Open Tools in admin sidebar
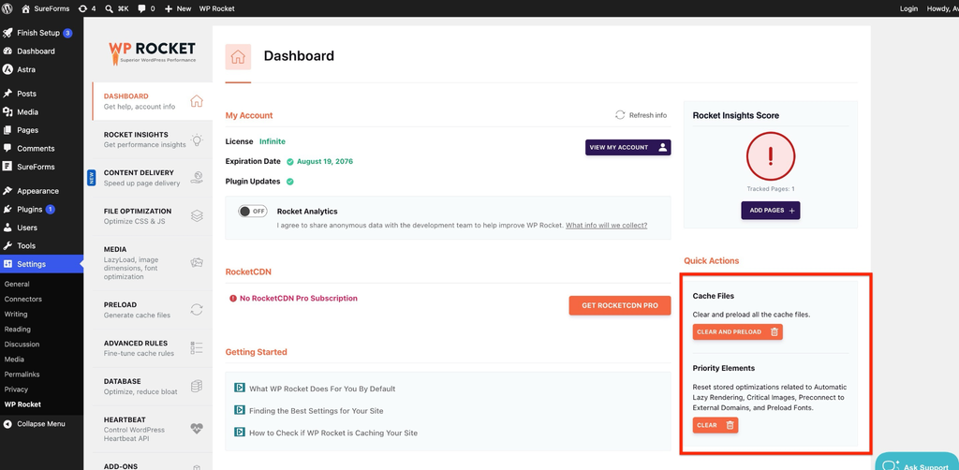The image size is (959, 470). (41, 245)
